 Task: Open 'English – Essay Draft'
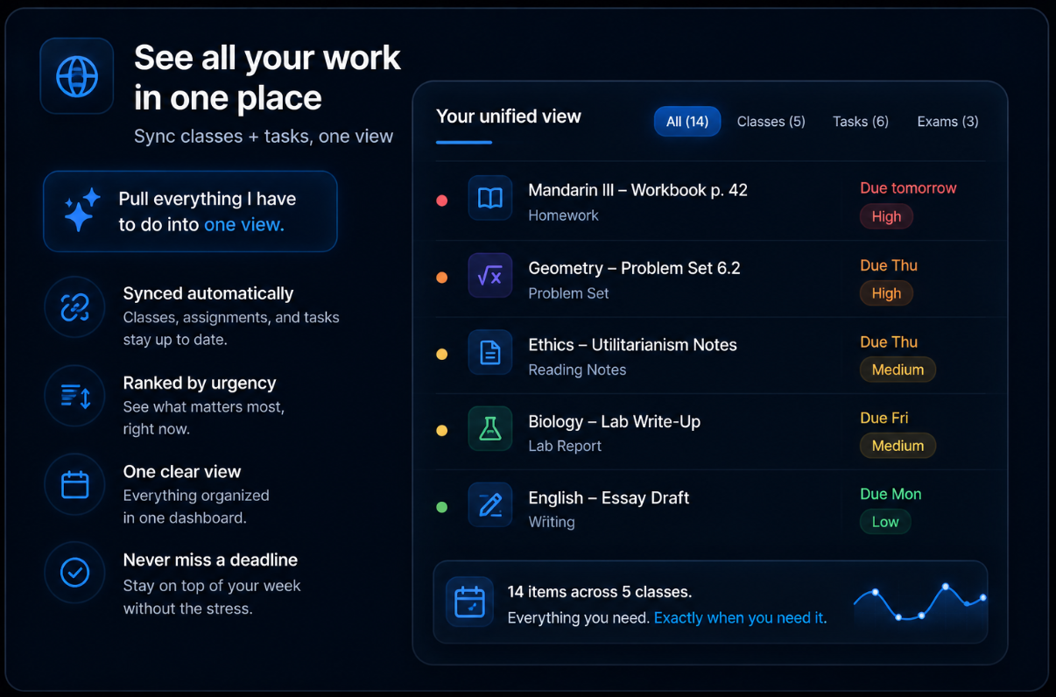click(609, 498)
